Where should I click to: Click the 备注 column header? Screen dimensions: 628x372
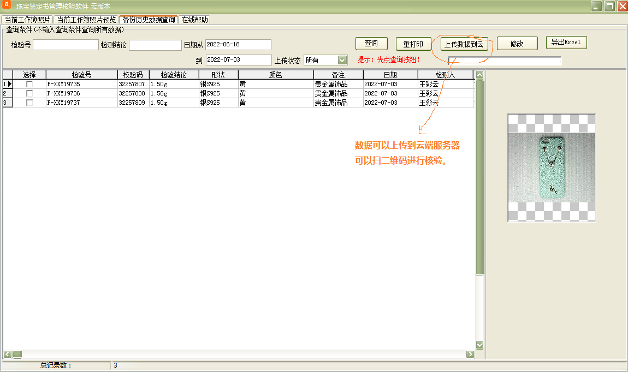338,75
